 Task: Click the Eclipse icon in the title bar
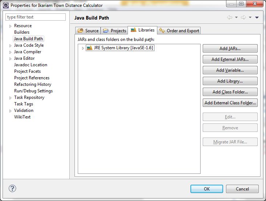5,5
